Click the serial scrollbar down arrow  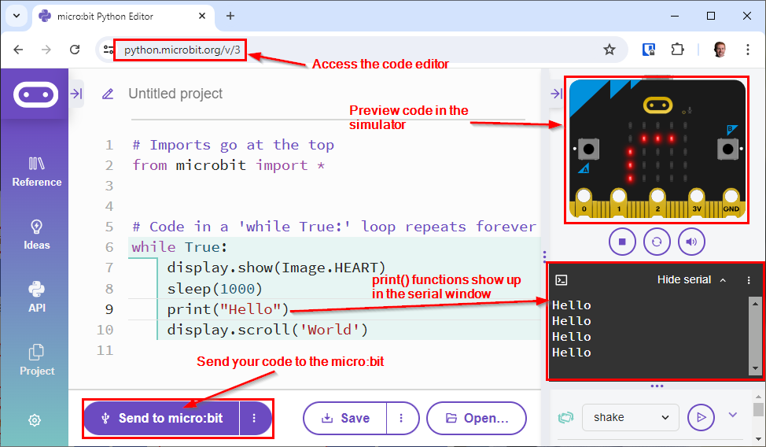[755, 369]
